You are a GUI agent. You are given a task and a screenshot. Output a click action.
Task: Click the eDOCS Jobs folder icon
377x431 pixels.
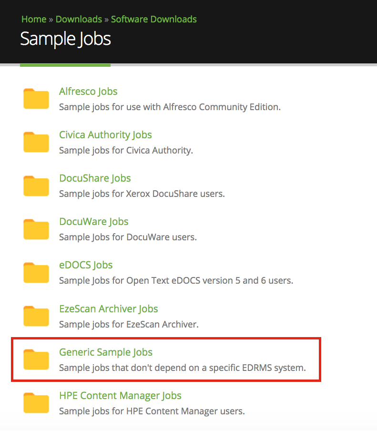point(36,272)
